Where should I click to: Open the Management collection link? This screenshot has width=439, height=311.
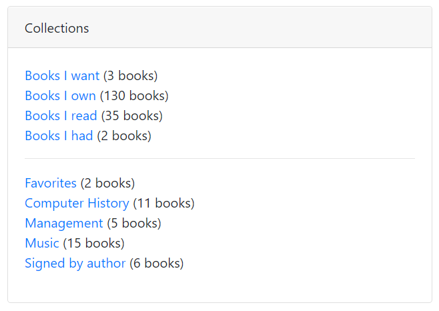64,223
